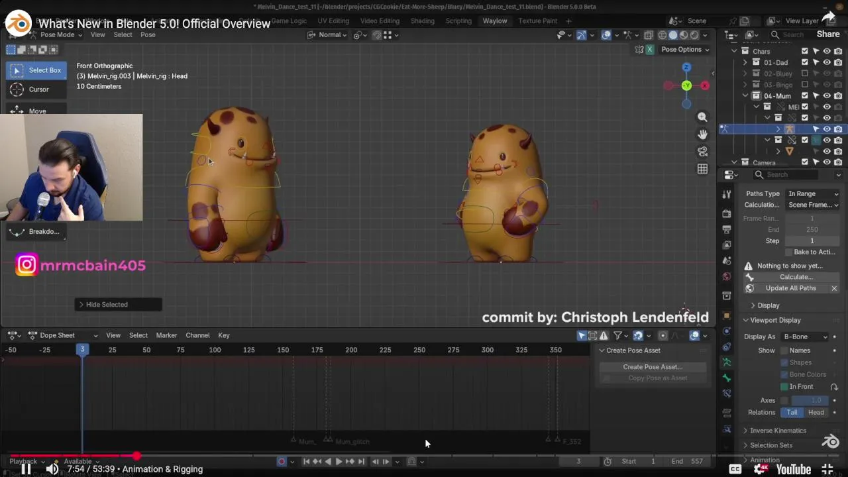Select the Tail relations option
The image size is (848, 477).
[792, 412]
